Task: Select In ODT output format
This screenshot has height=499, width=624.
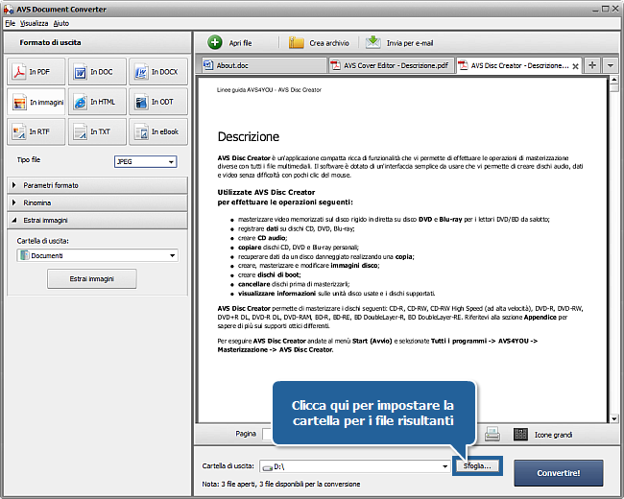Action: tap(158, 102)
